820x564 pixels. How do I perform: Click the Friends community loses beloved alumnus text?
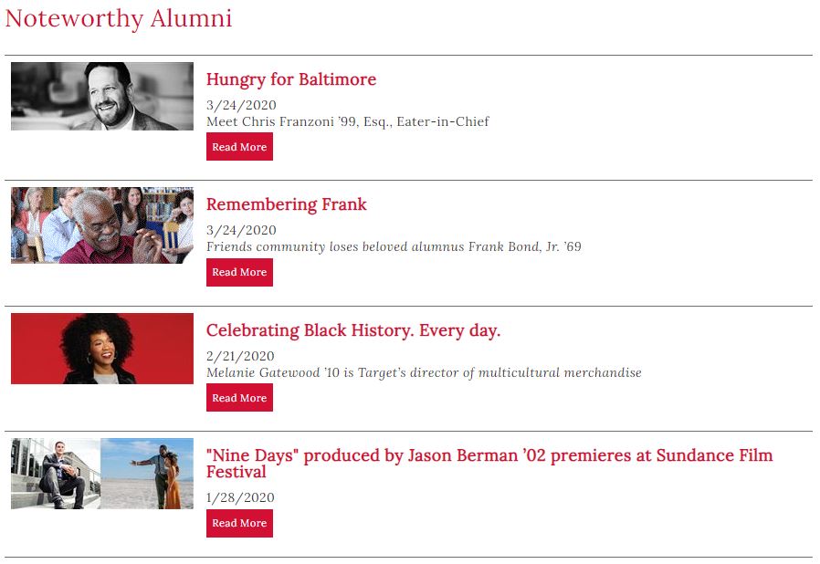coord(394,246)
